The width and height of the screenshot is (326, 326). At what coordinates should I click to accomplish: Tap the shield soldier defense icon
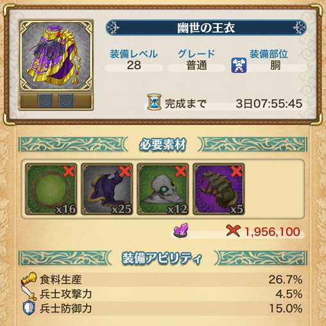tap(29, 308)
